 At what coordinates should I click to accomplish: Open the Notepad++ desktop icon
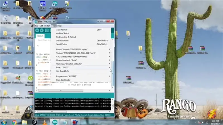coord(67,5)
